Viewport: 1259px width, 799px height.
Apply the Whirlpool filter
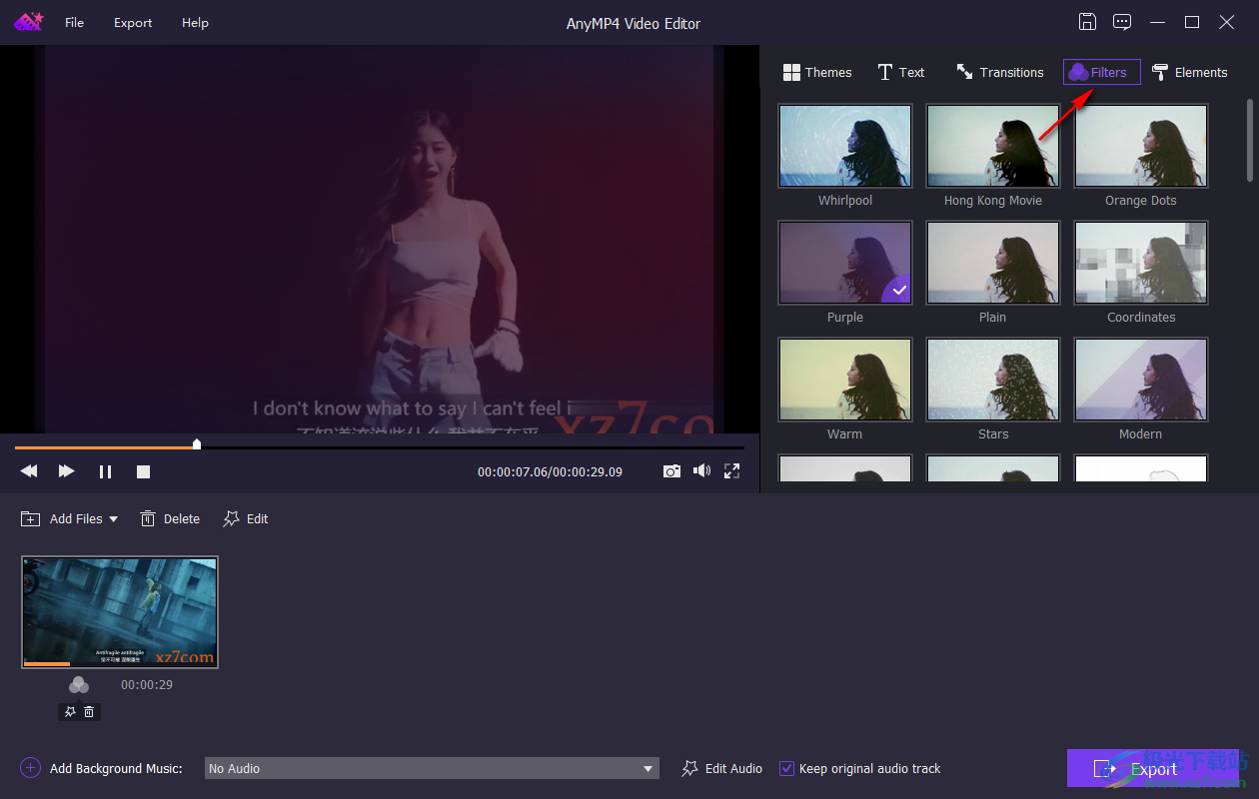tap(845, 146)
